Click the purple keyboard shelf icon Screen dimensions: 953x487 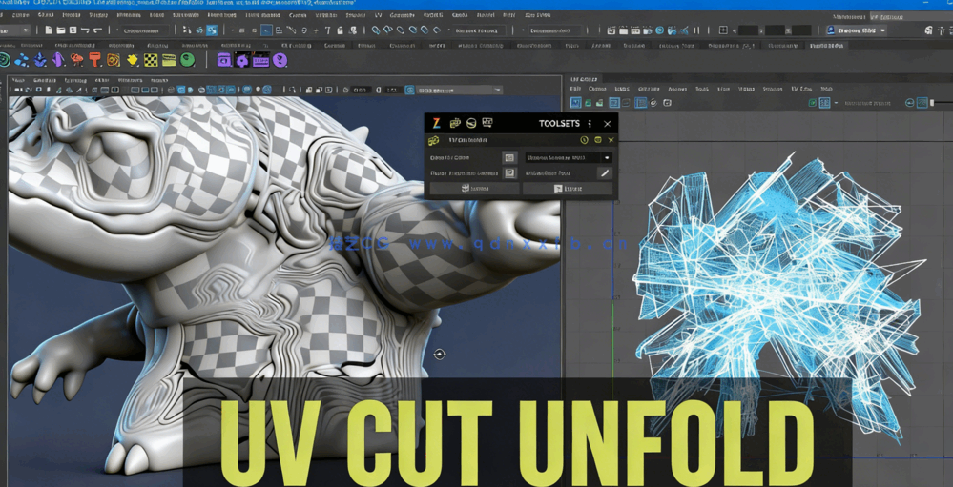pos(260,59)
